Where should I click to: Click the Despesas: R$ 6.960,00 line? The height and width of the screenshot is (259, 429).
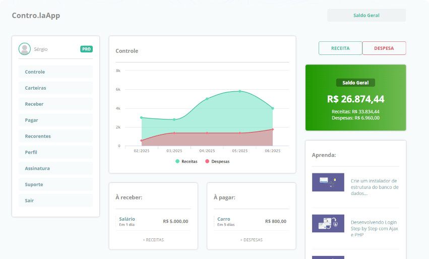pos(355,118)
